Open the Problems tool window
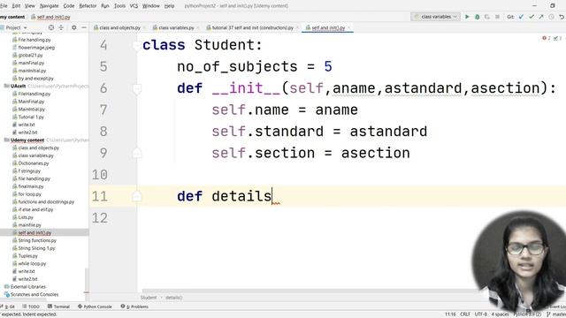 [x=134, y=307]
